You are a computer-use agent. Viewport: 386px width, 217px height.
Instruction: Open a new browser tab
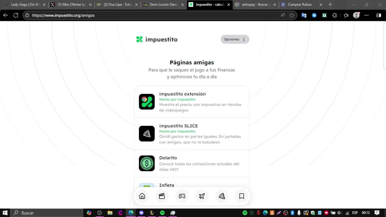pos(330,5)
